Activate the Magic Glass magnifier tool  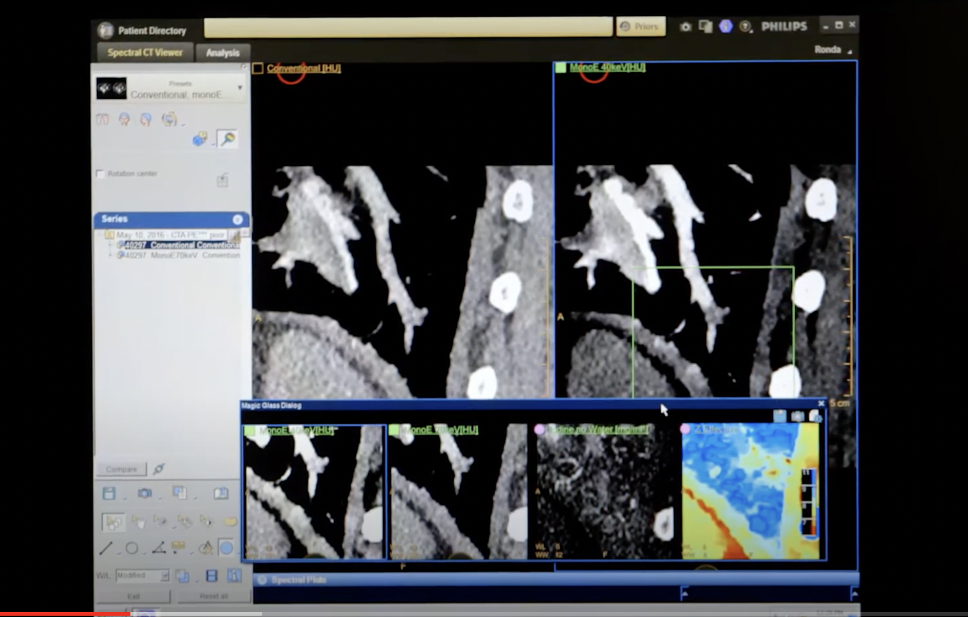(x=227, y=138)
